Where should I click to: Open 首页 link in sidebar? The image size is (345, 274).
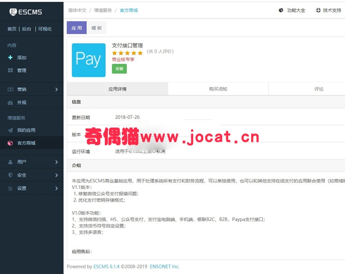[x=11, y=29]
